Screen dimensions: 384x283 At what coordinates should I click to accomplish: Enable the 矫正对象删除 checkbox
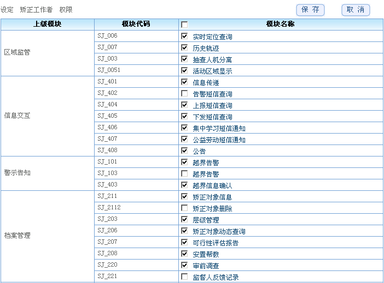click(184, 208)
